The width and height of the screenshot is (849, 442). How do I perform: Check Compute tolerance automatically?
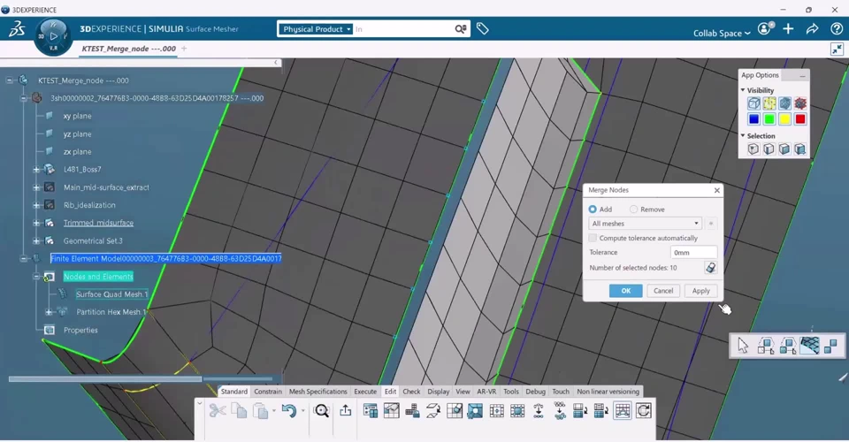click(593, 238)
